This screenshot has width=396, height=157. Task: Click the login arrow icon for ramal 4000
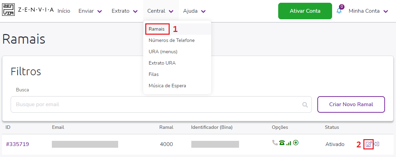[376, 144]
